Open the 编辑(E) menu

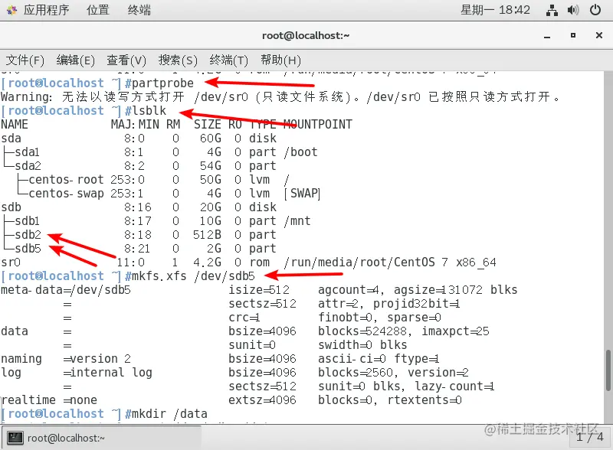[75, 60]
